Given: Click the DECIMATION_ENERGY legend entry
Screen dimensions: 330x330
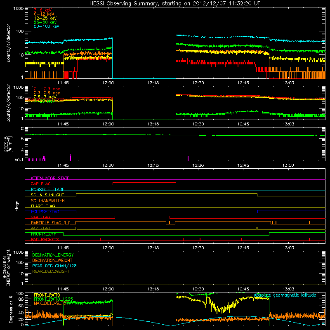Looking at the screenshot, I should click(x=53, y=255).
